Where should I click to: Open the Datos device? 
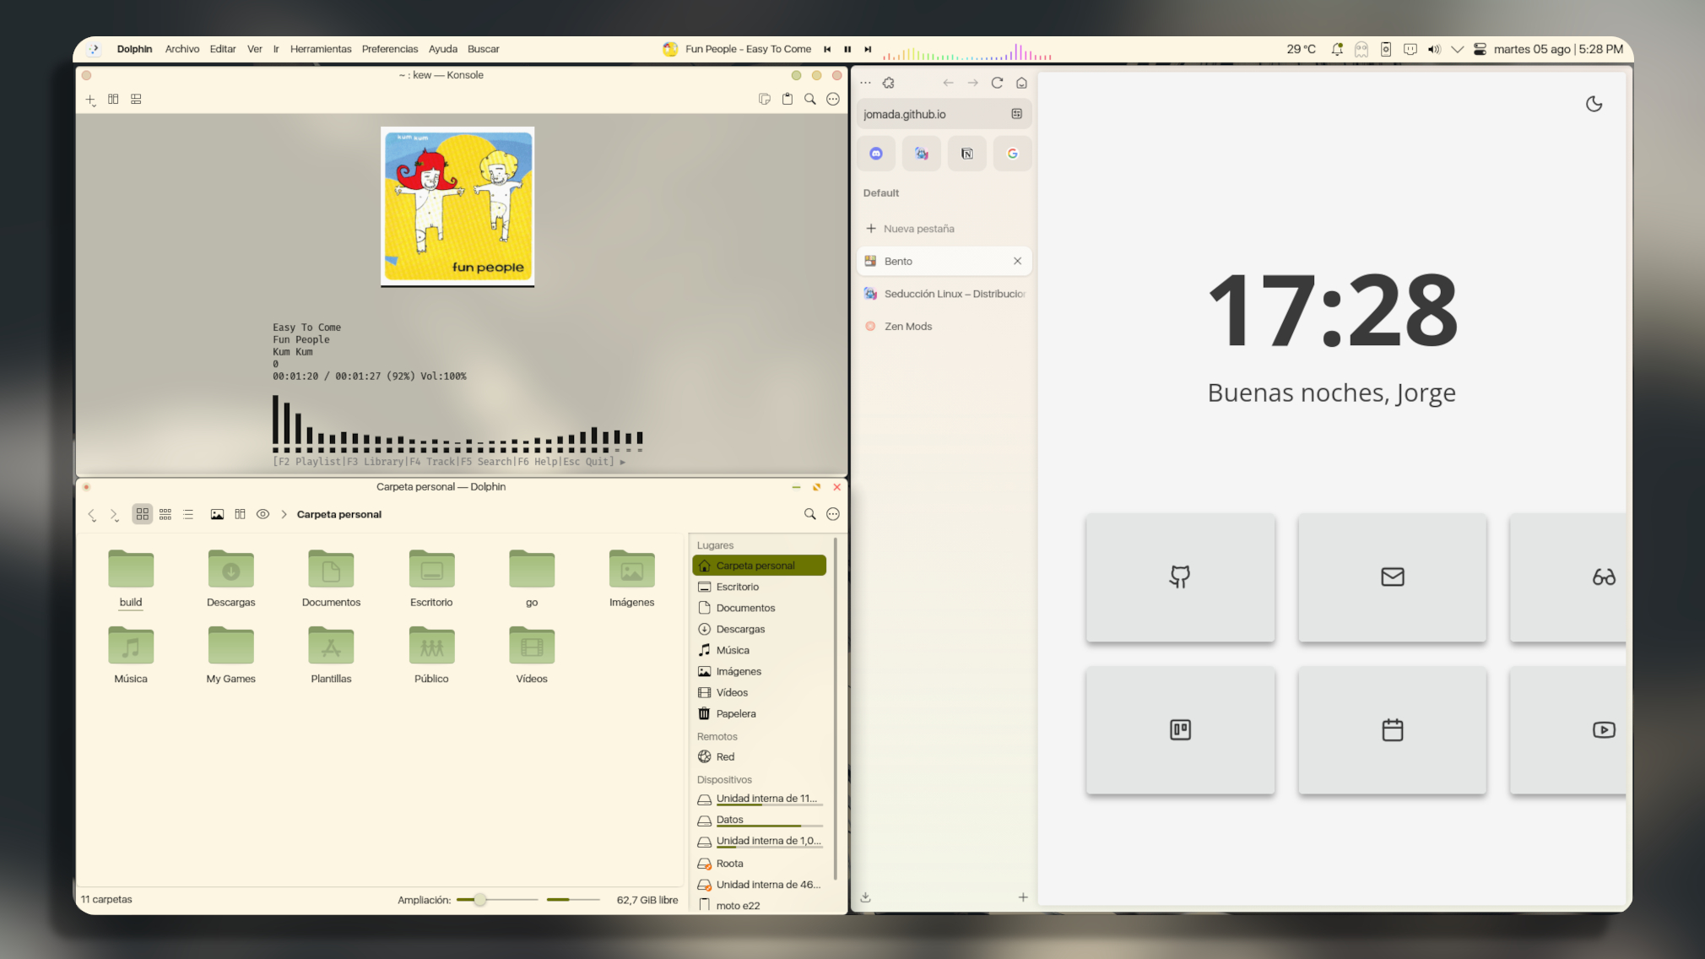coord(759,820)
